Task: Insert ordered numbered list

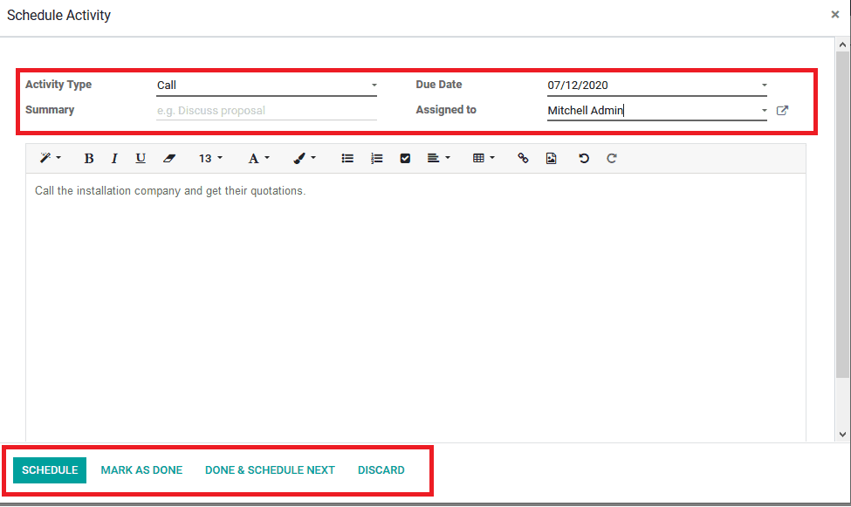Action: click(x=377, y=158)
